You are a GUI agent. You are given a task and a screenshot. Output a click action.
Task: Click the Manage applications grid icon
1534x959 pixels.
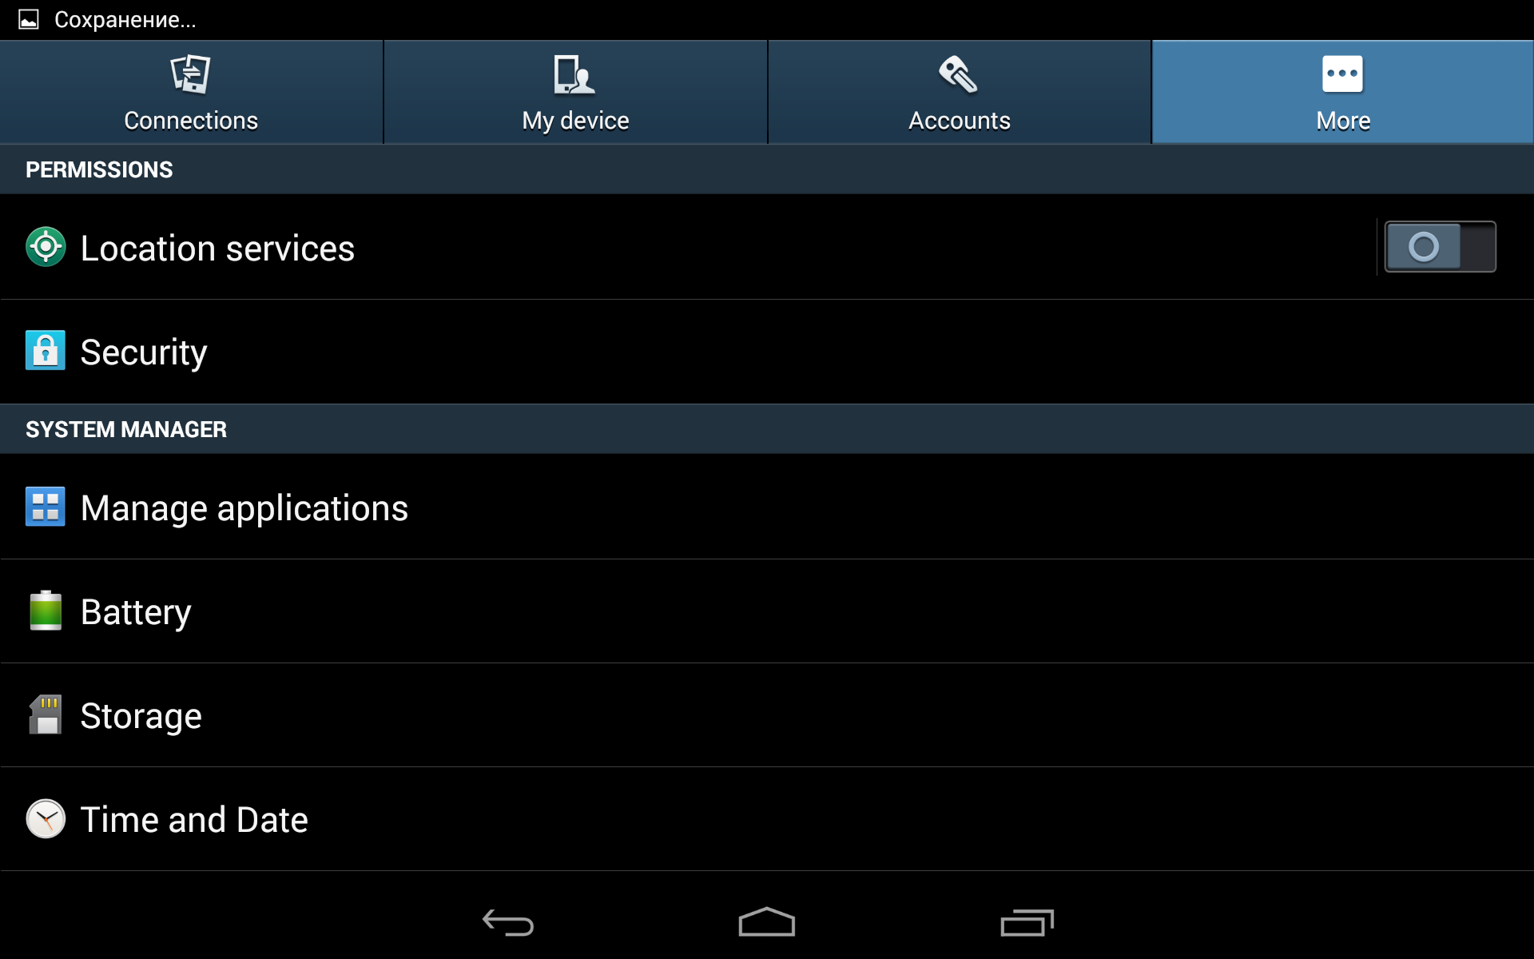pyautogui.click(x=46, y=507)
